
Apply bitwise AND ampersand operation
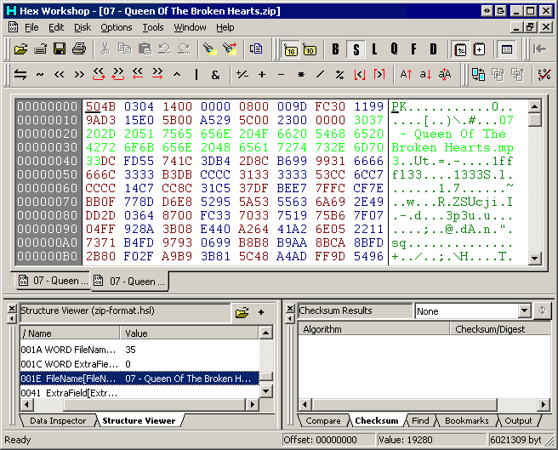tap(215, 74)
